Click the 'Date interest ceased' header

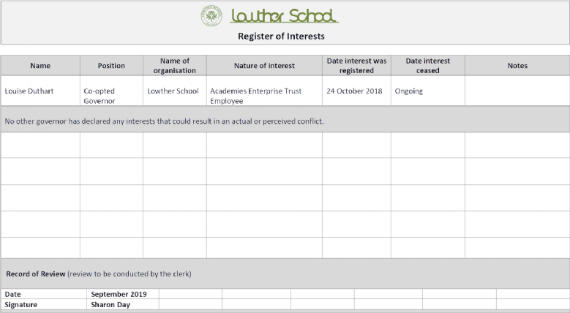(x=428, y=65)
